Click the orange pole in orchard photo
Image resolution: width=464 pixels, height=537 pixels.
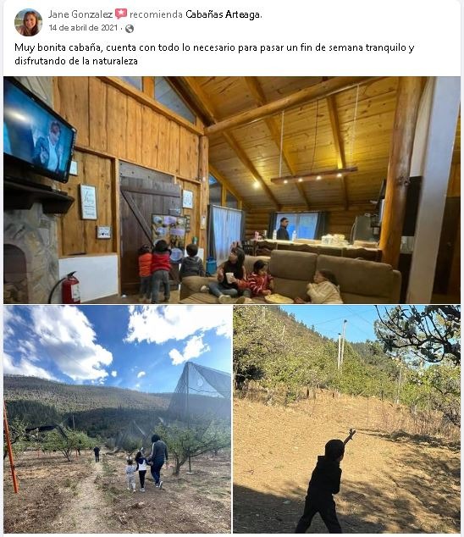tap(11, 451)
